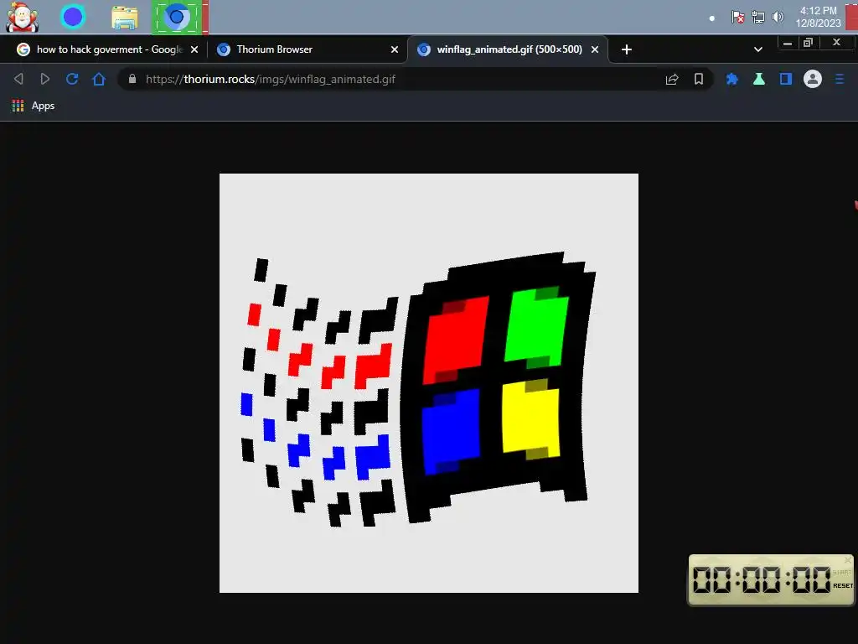Close the winflag_animated.gif tab
Viewport: 858px width, 644px height.
pyautogui.click(x=595, y=49)
